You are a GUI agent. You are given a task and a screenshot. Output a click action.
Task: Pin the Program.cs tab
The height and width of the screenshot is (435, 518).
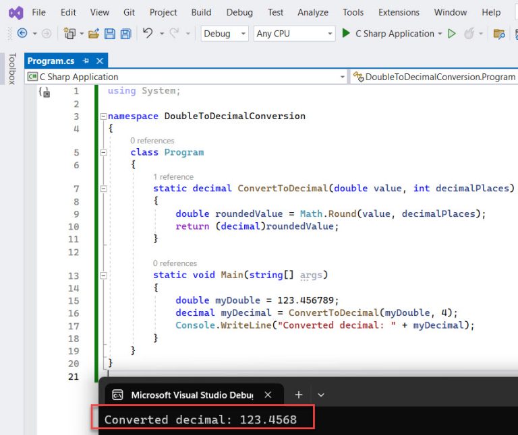coord(86,61)
